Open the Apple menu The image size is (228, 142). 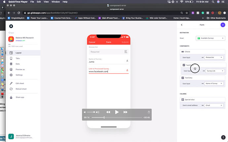pyautogui.click(x=4, y=2)
